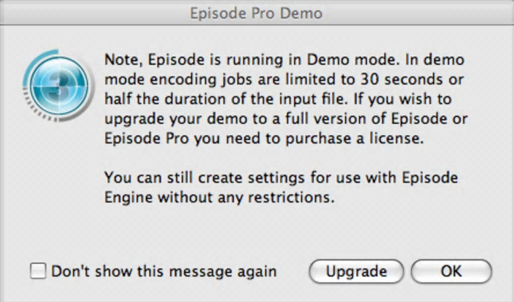Click the 'Episode Pro Demo' title bar
The height and width of the screenshot is (302, 514).
pyautogui.click(x=256, y=13)
